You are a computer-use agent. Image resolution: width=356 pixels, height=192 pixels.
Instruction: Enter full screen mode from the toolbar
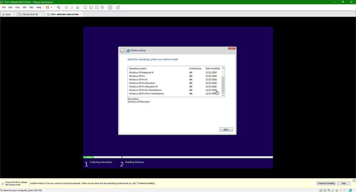97,7
